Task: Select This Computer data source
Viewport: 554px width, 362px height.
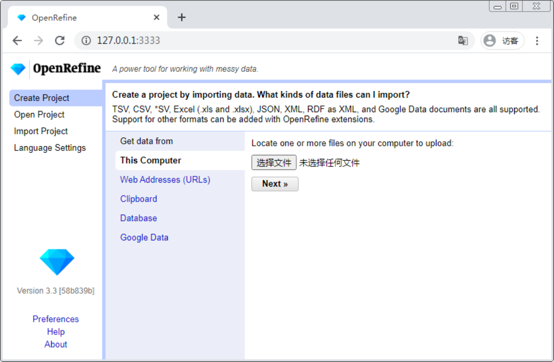Action: pos(180,160)
